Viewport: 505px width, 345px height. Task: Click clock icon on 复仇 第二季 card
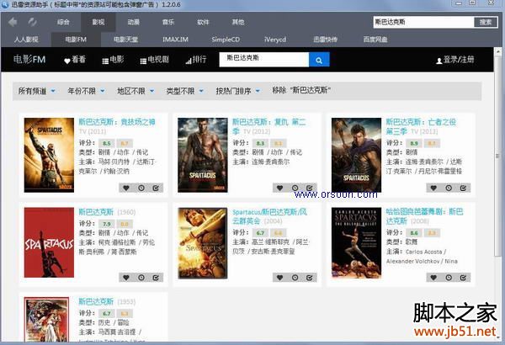coord(295,188)
